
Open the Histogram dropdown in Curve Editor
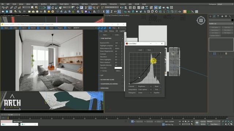pos(145,93)
